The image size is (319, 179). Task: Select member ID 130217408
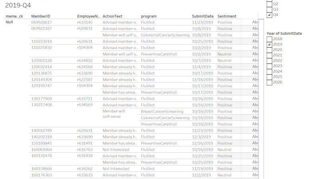[x=41, y=105]
